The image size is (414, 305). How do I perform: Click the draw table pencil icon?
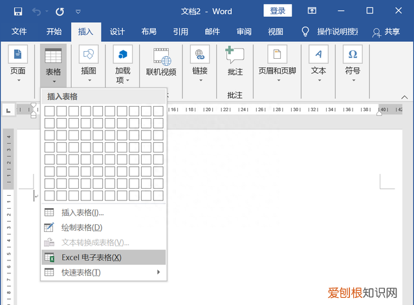(x=49, y=227)
